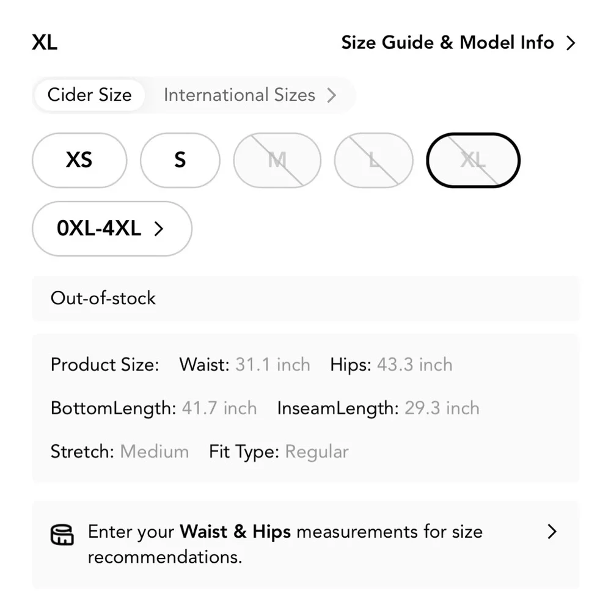The width and height of the screenshot is (611, 611).
Task: Click the arrow in 0XL-4XL pill
Action: coord(159,229)
